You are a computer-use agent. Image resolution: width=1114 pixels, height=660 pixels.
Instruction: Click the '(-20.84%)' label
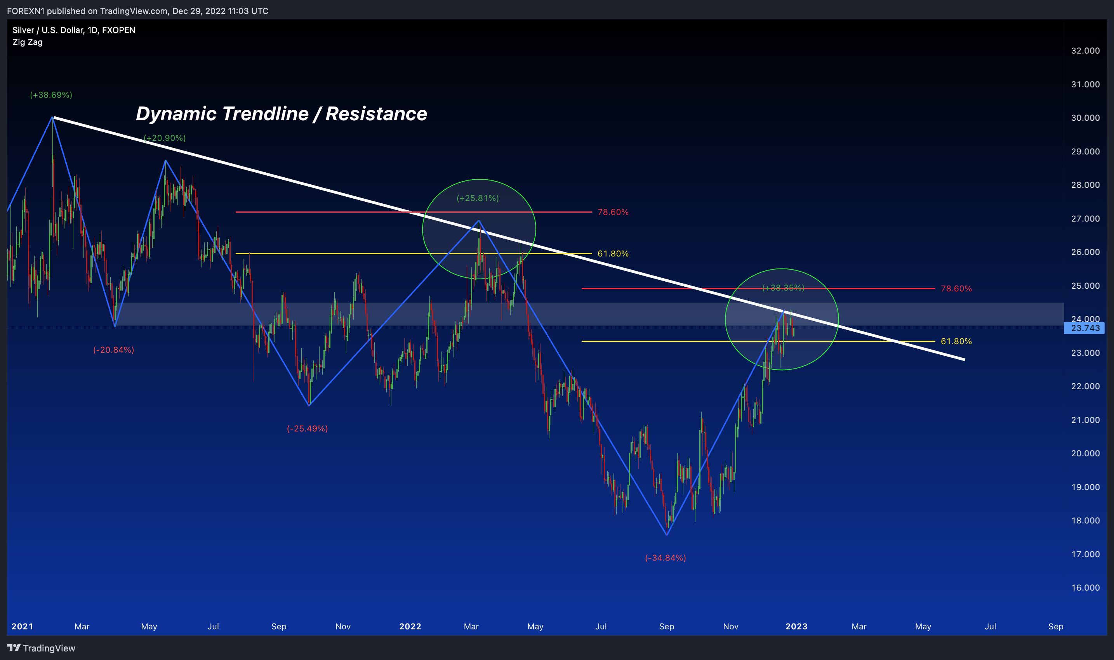pyautogui.click(x=113, y=350)
